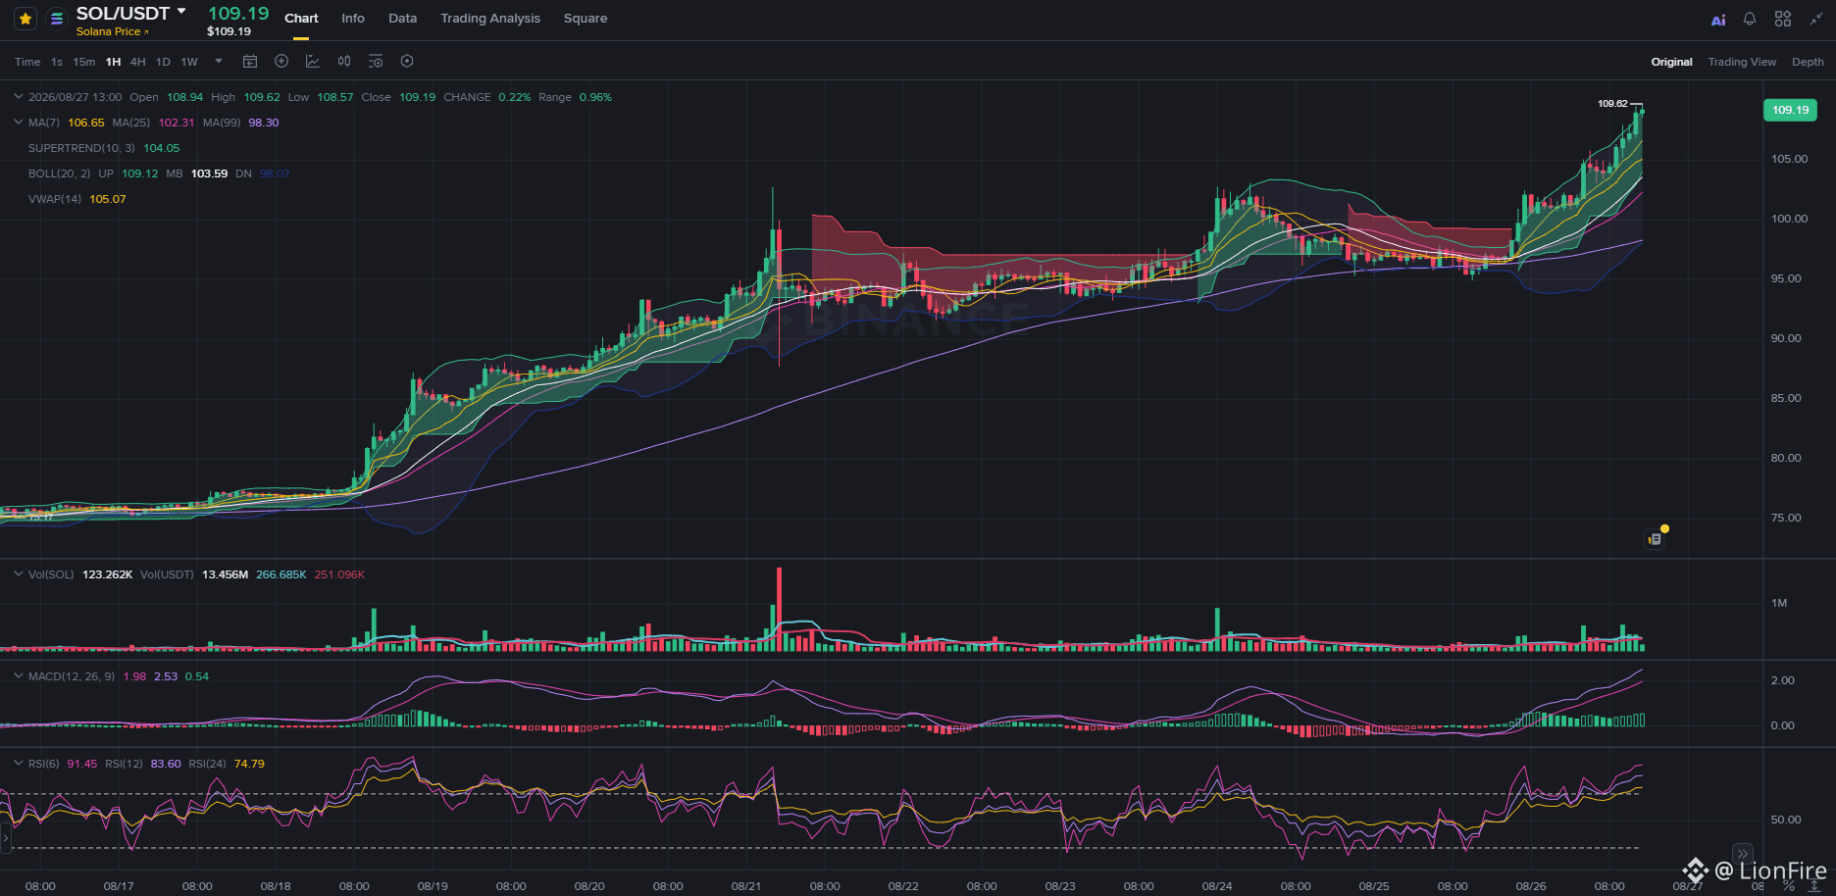Screen dimensions: 1836x896
Task: Select the 15m interval
Action: 84,62
